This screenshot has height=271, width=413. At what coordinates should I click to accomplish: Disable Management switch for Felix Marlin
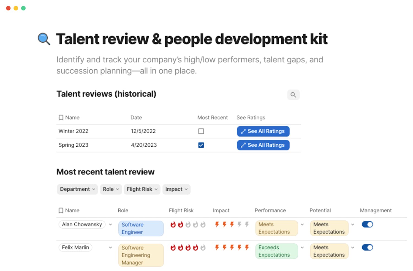tap(367, 248)
